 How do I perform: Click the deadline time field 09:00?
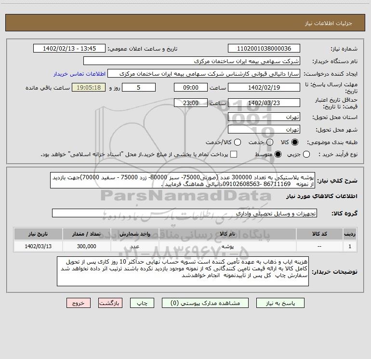pos(191,88)
